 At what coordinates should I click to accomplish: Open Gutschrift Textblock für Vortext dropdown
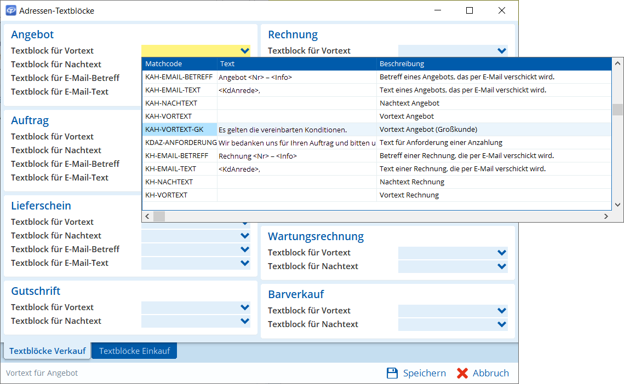tap(245, 307)
